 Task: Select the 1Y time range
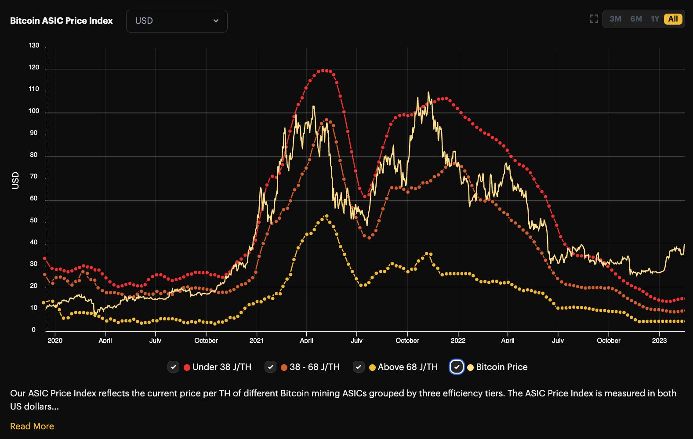coord(655,19)
